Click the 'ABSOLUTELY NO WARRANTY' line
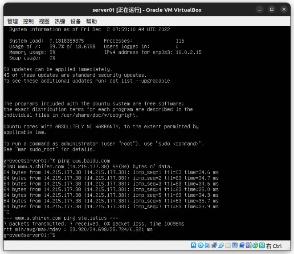The width and height of the screenshot is (294, 254). (x=101, y=127)
